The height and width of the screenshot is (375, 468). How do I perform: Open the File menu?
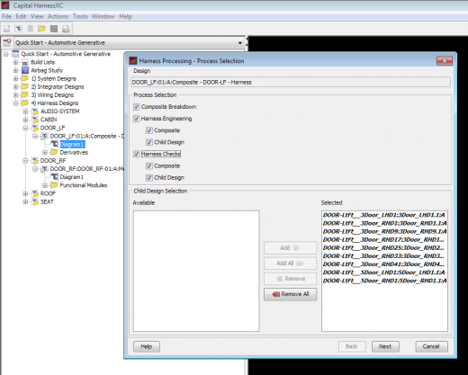point(6,16)
